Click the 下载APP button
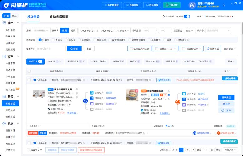 tap(172, 5)
